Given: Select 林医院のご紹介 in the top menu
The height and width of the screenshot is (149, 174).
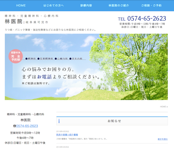Looking at the screenshot, I should 119,5.
